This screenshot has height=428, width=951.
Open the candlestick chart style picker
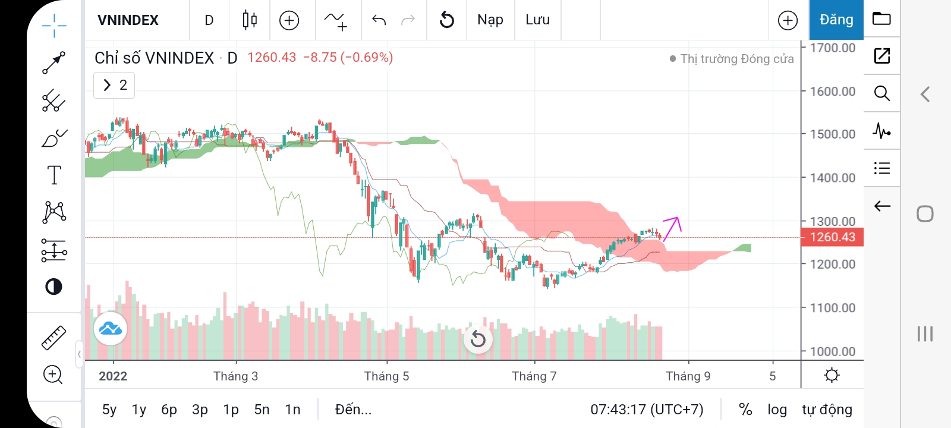250,20
